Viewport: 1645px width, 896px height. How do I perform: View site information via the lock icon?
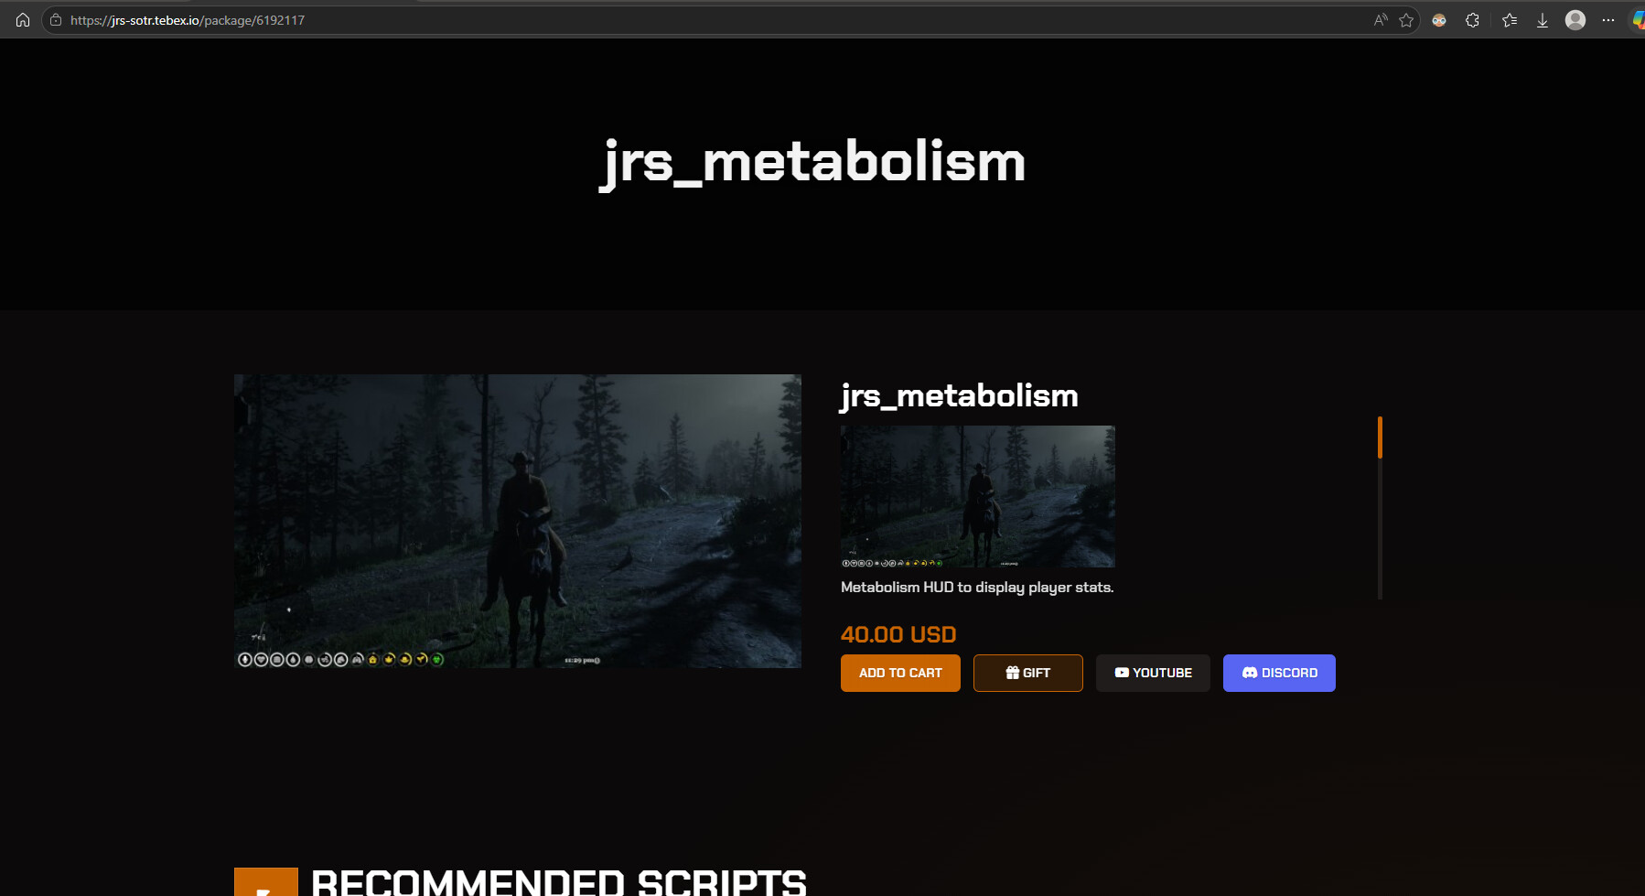coord(56,20)
